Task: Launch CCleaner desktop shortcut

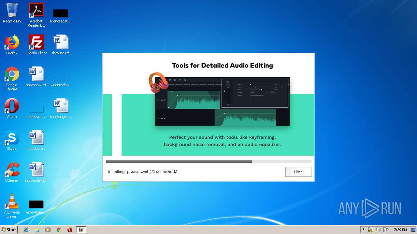Action: [x=12, y=172]
